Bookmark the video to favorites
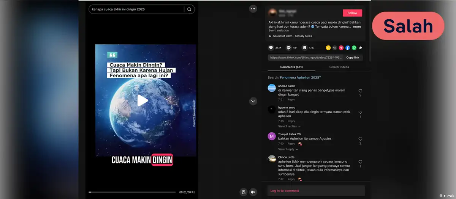Image resolution: width=456 pixels, height=199 pixels. [x=304, y=48]
